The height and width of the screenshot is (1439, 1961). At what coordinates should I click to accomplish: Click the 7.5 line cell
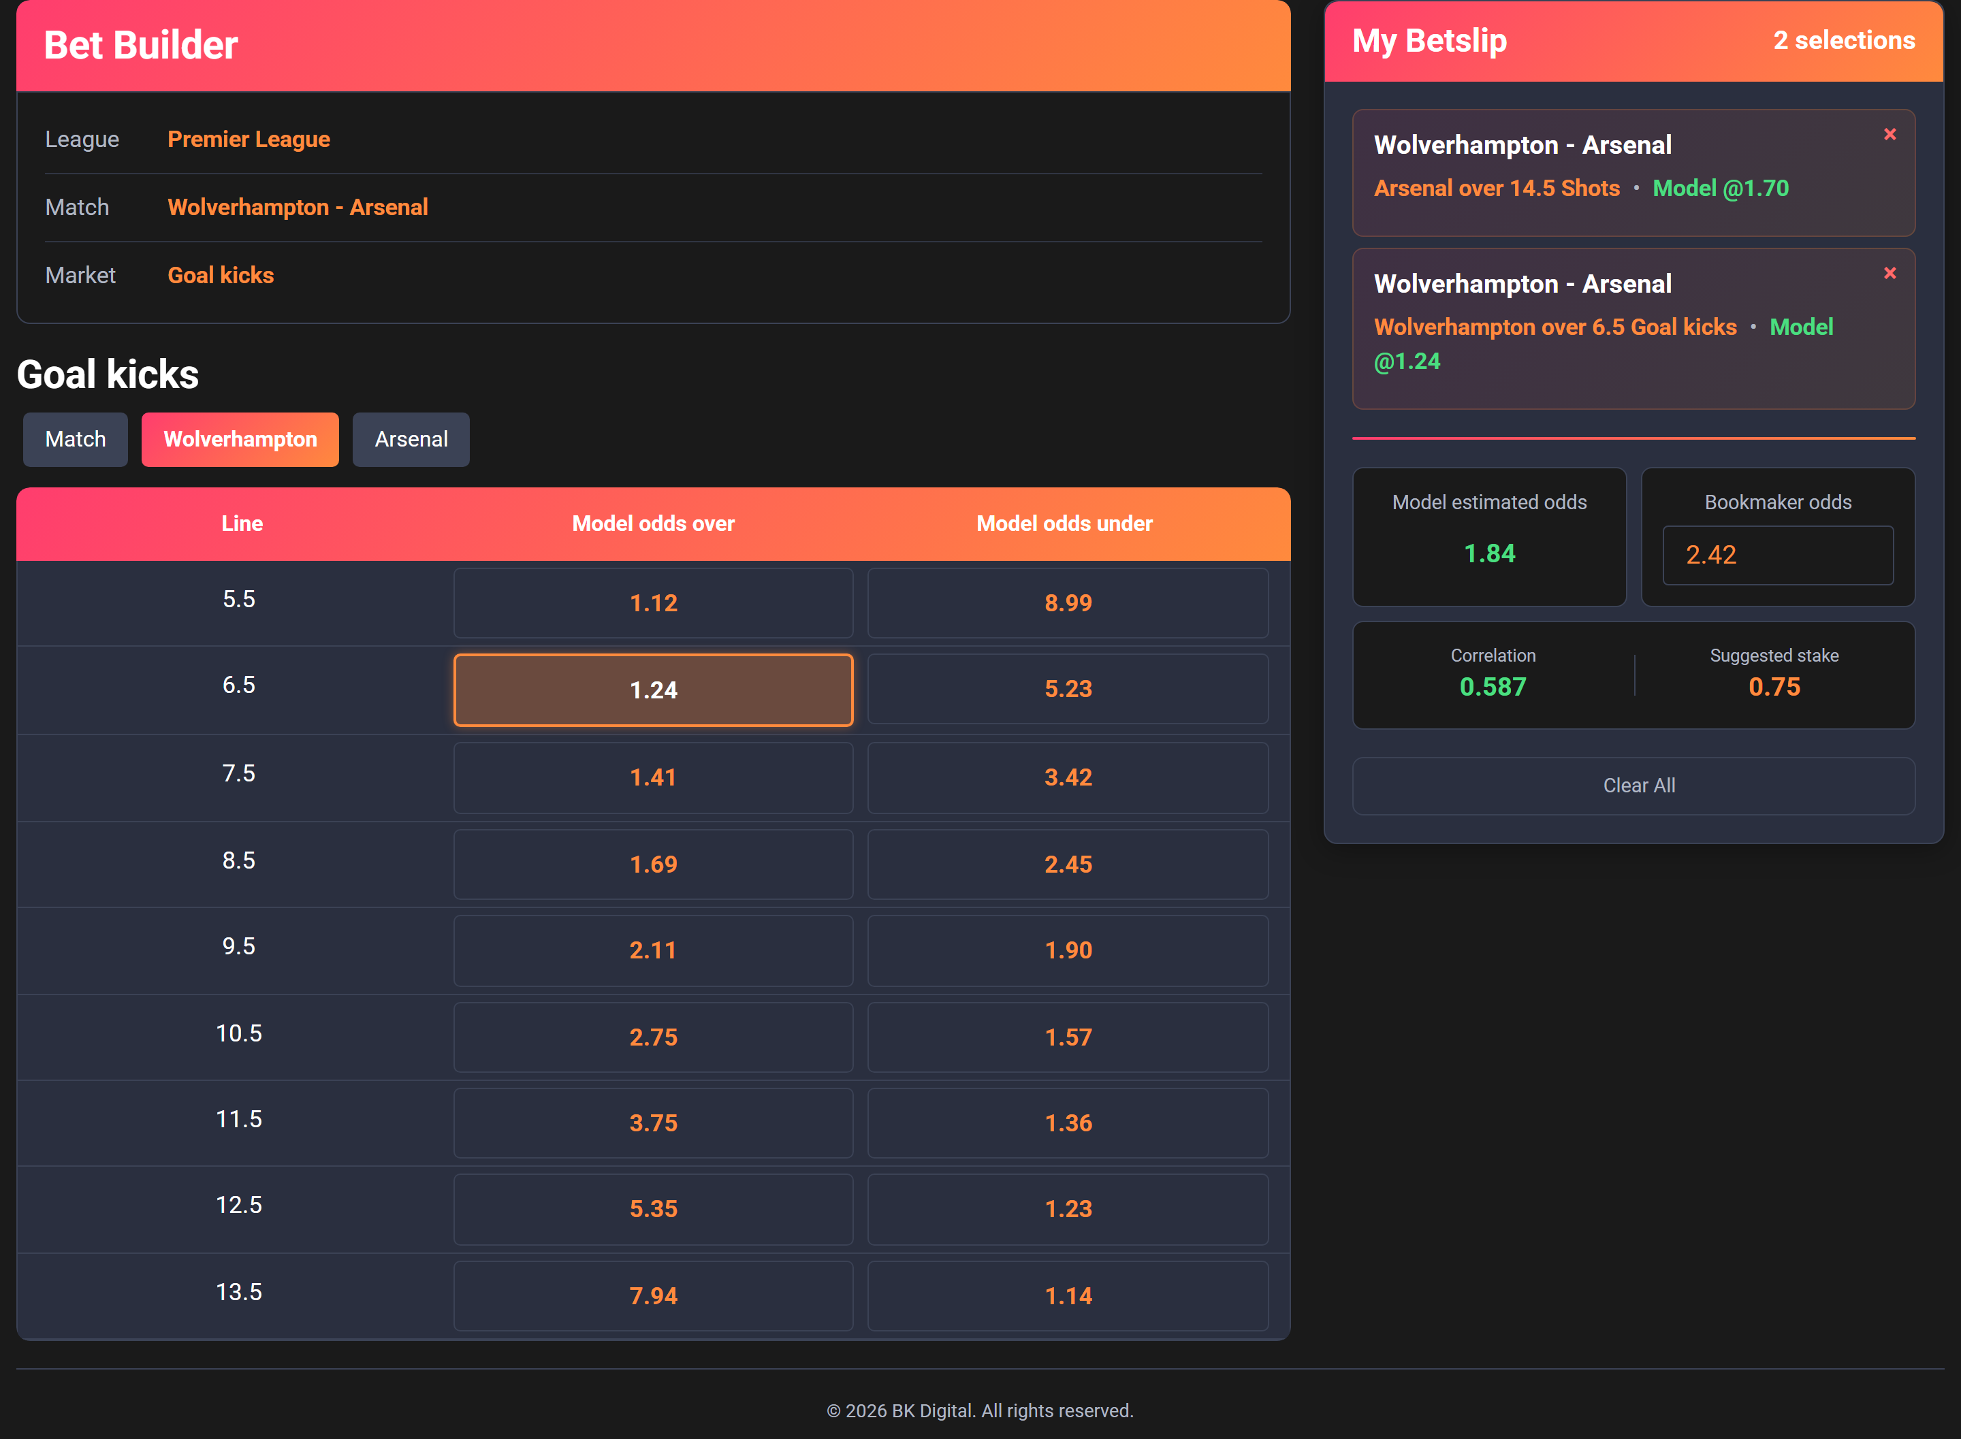pyautogui.click(x=239, y=773)
